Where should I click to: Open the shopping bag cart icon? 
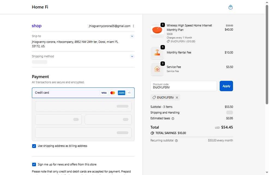[x=230, y=7]
